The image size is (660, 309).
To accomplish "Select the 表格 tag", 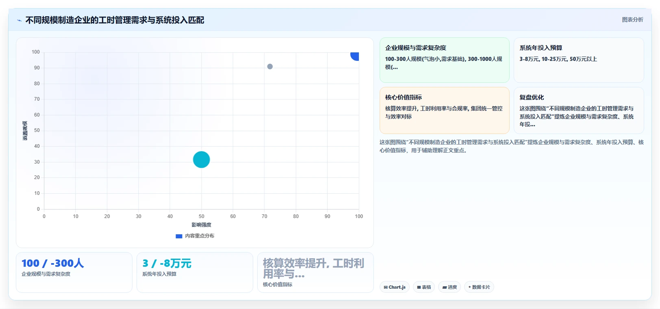I will click(424, 287).
